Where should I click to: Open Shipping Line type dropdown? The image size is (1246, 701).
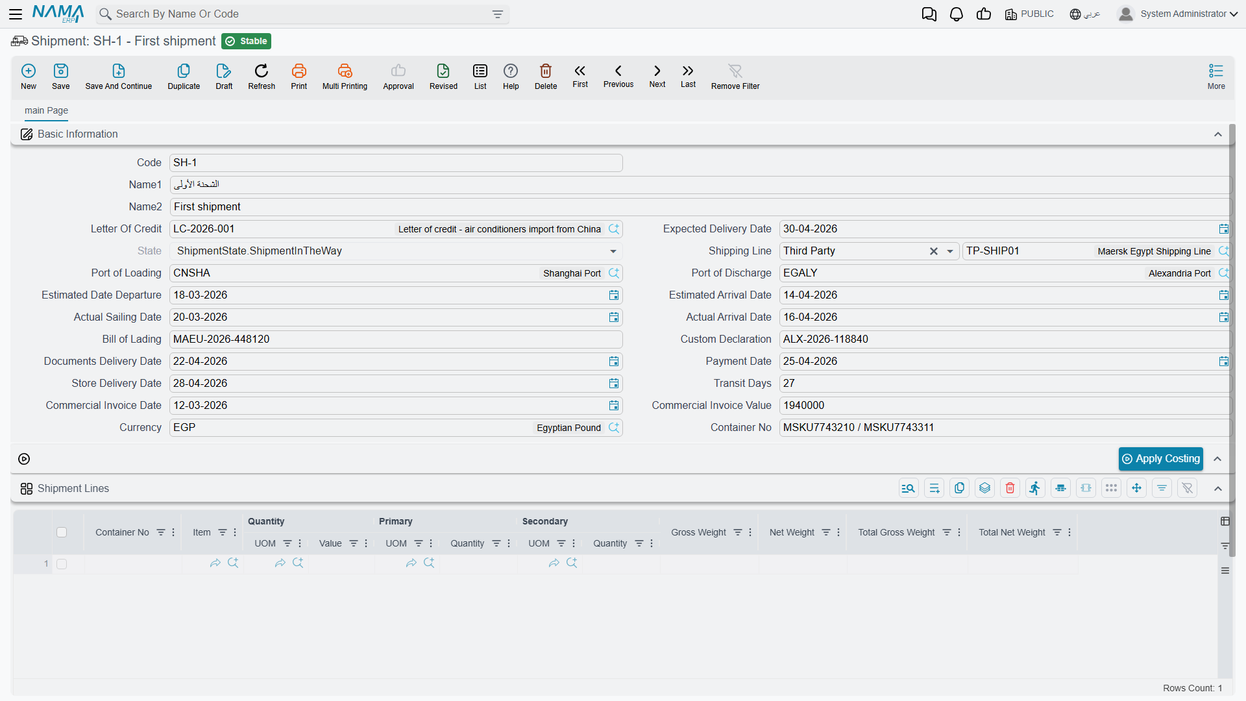click(x=950, y=251)
